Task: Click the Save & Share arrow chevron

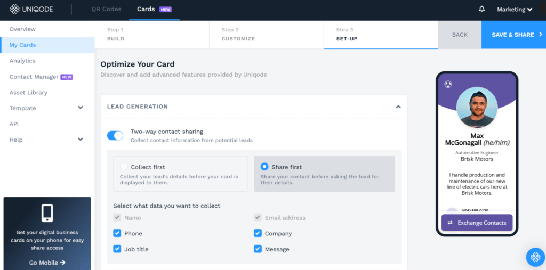Action: click(x=541, y=35)
